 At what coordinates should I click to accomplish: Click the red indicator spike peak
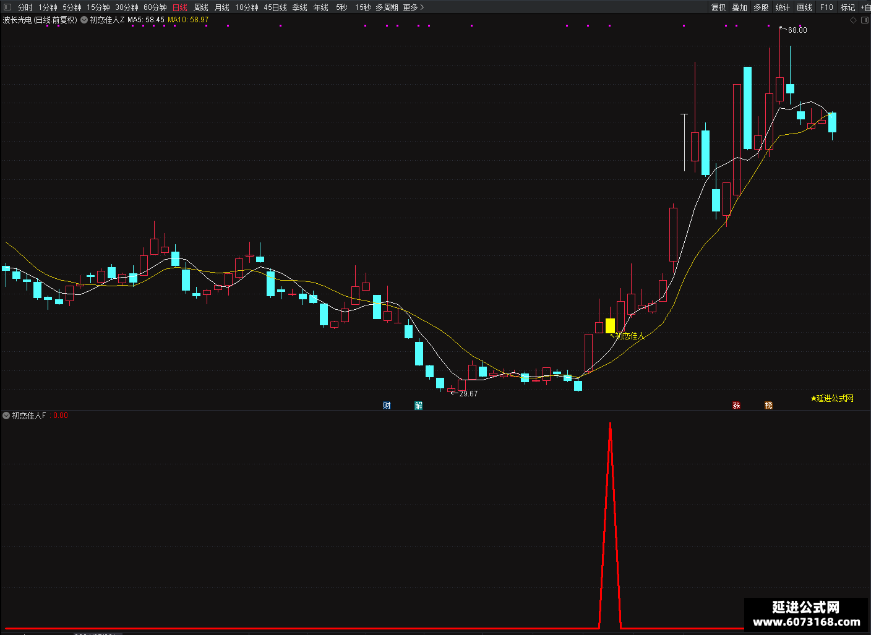click(610, 425)
